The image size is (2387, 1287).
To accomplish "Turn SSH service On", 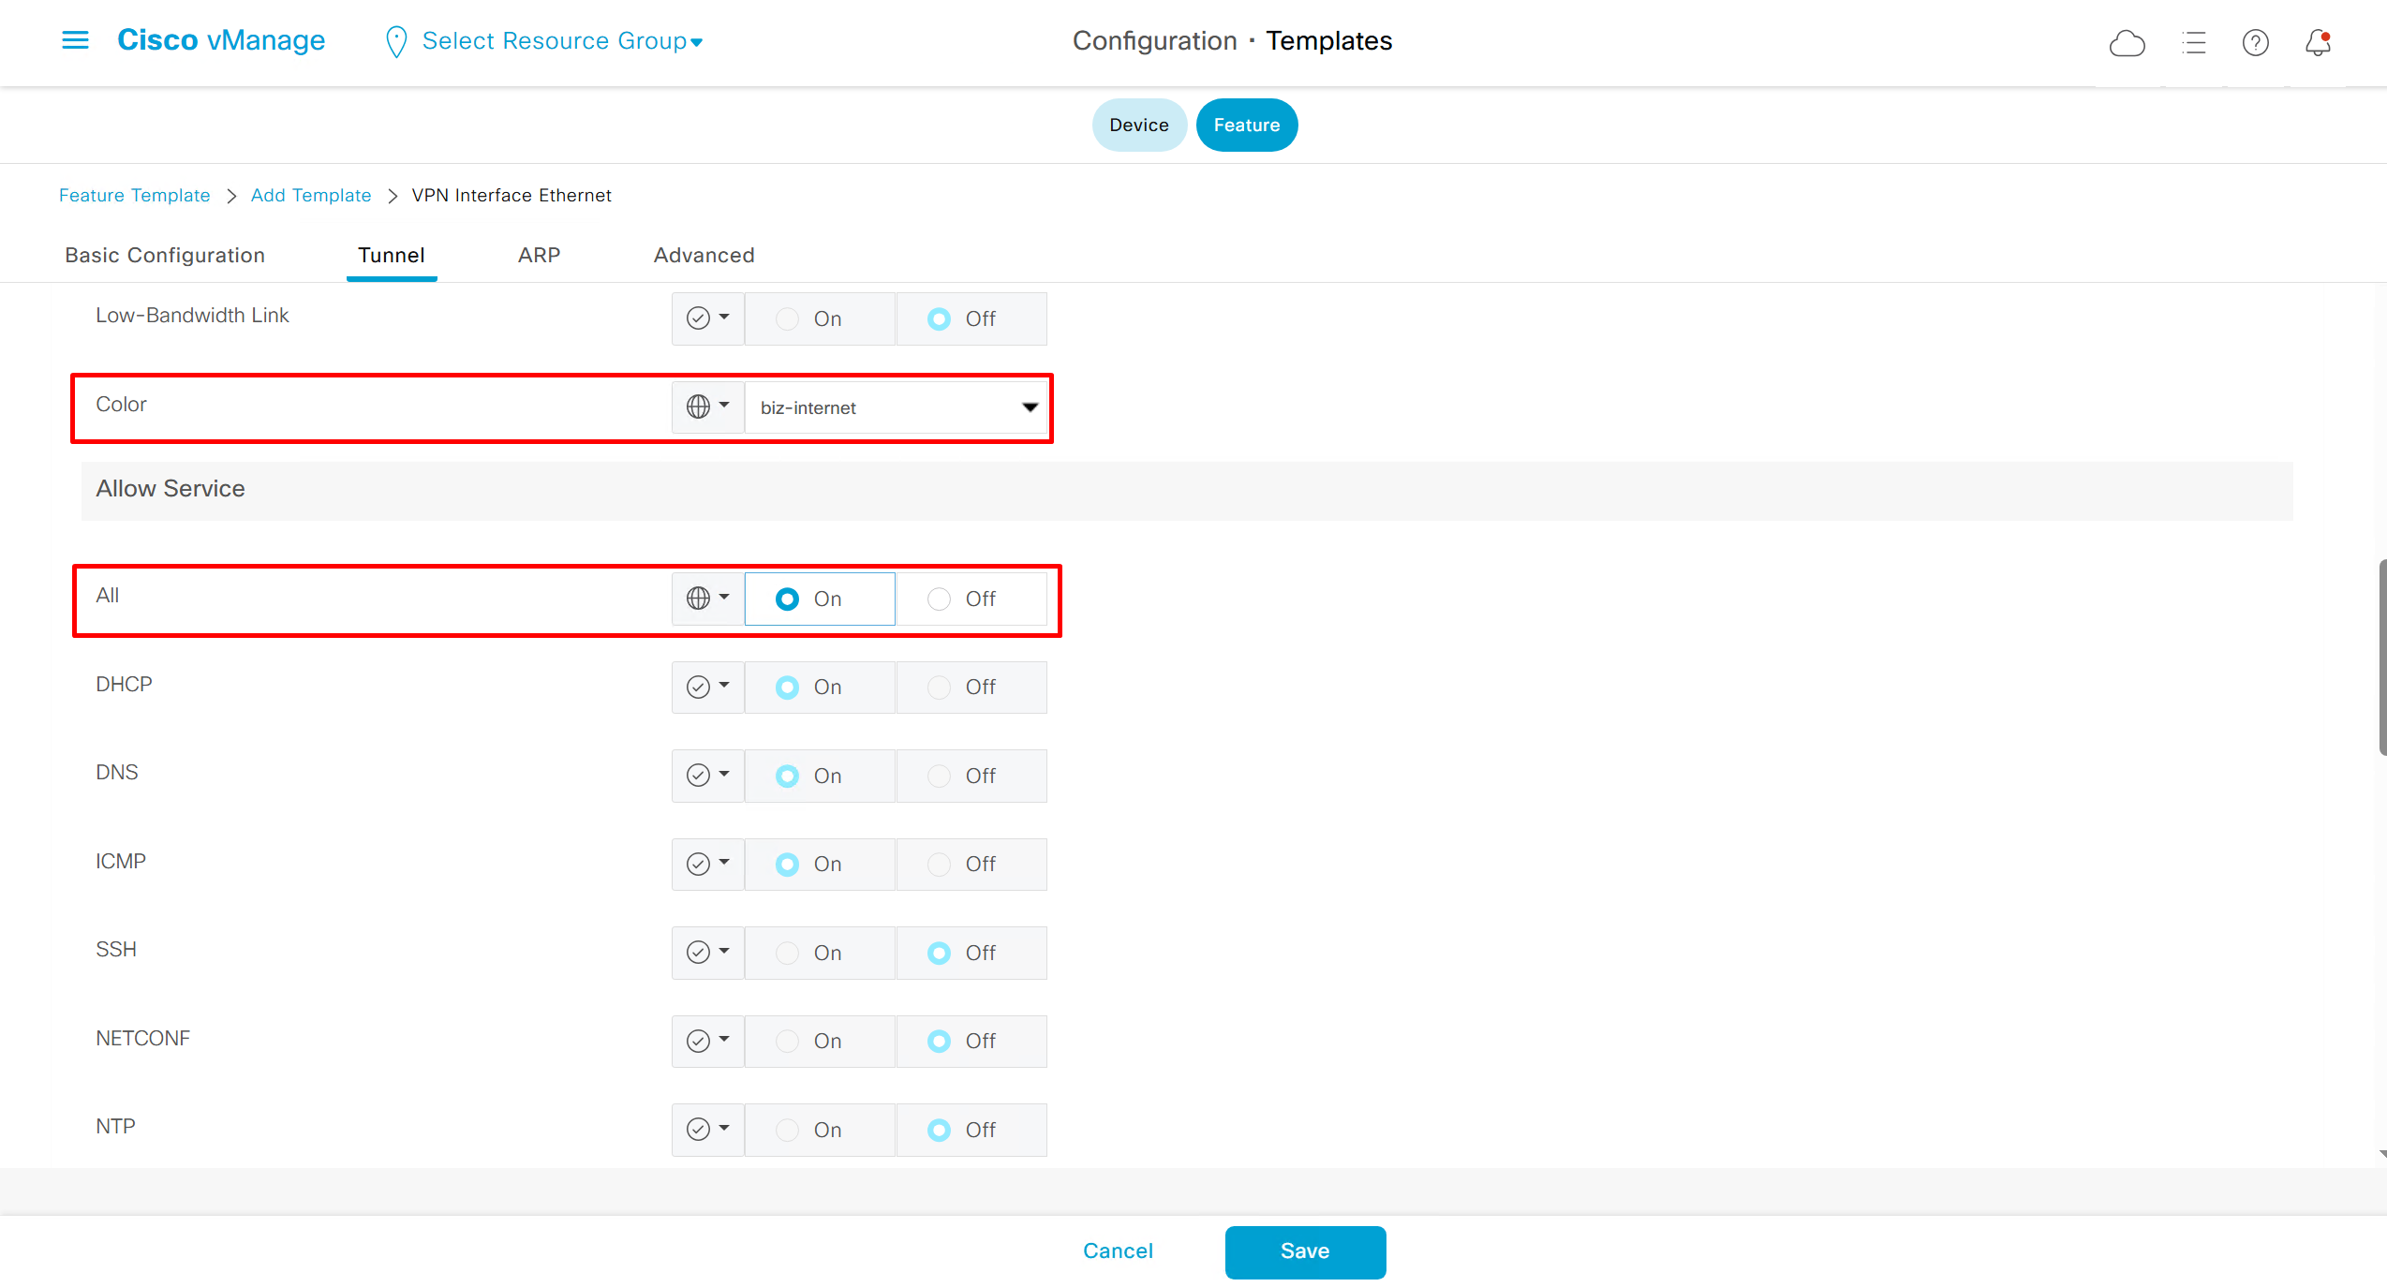I will tap(788, 953).
